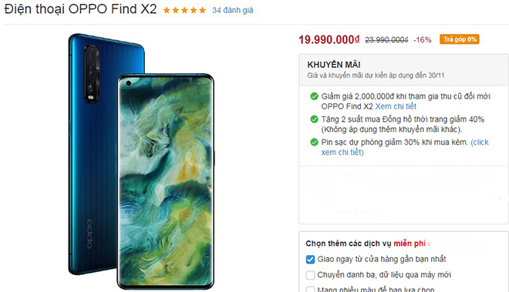Open the 34 đánh giá reviews link
Image resolution: width=509 pixels, height=292 pixels.
(x=233, y=10)
